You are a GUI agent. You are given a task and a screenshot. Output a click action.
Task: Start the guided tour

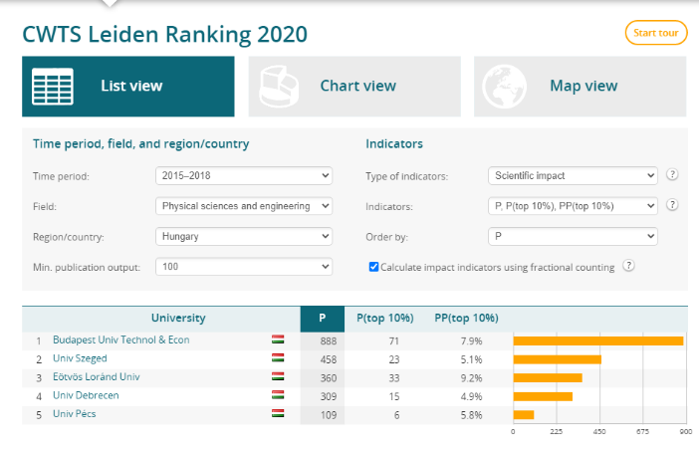656,33
